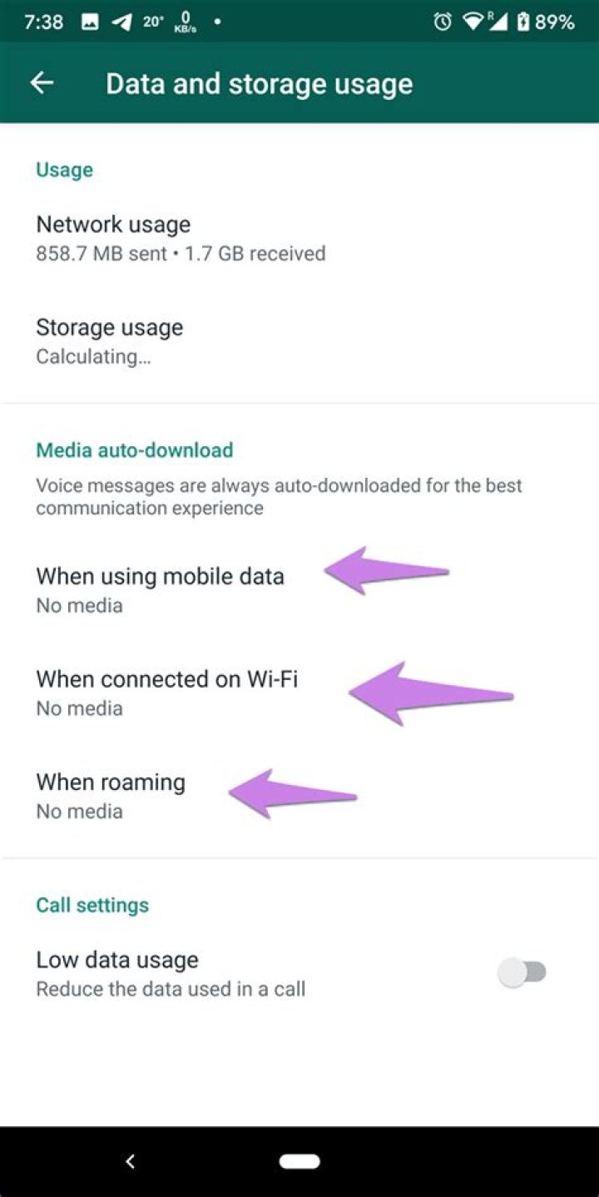The image size is (599, 1197).
Task: Tap the battery status icon
Action: [x=522, y=22]
